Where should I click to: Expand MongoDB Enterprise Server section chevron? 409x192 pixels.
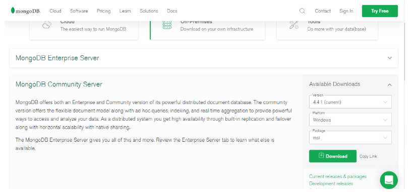tap(389, 58)
